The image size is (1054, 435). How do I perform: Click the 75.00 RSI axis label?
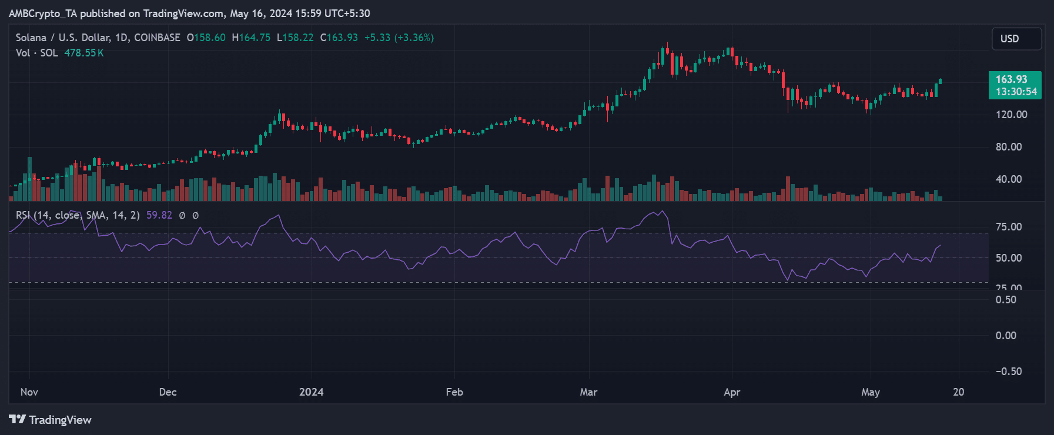coord(1009,227)
